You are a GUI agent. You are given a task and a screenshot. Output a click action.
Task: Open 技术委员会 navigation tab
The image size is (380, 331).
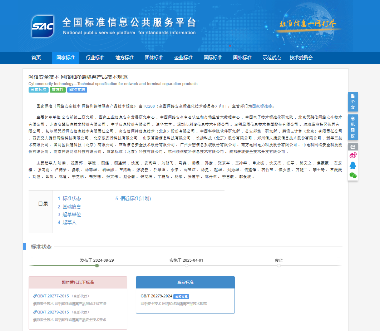pyautogui.click(x=301, y=58)
